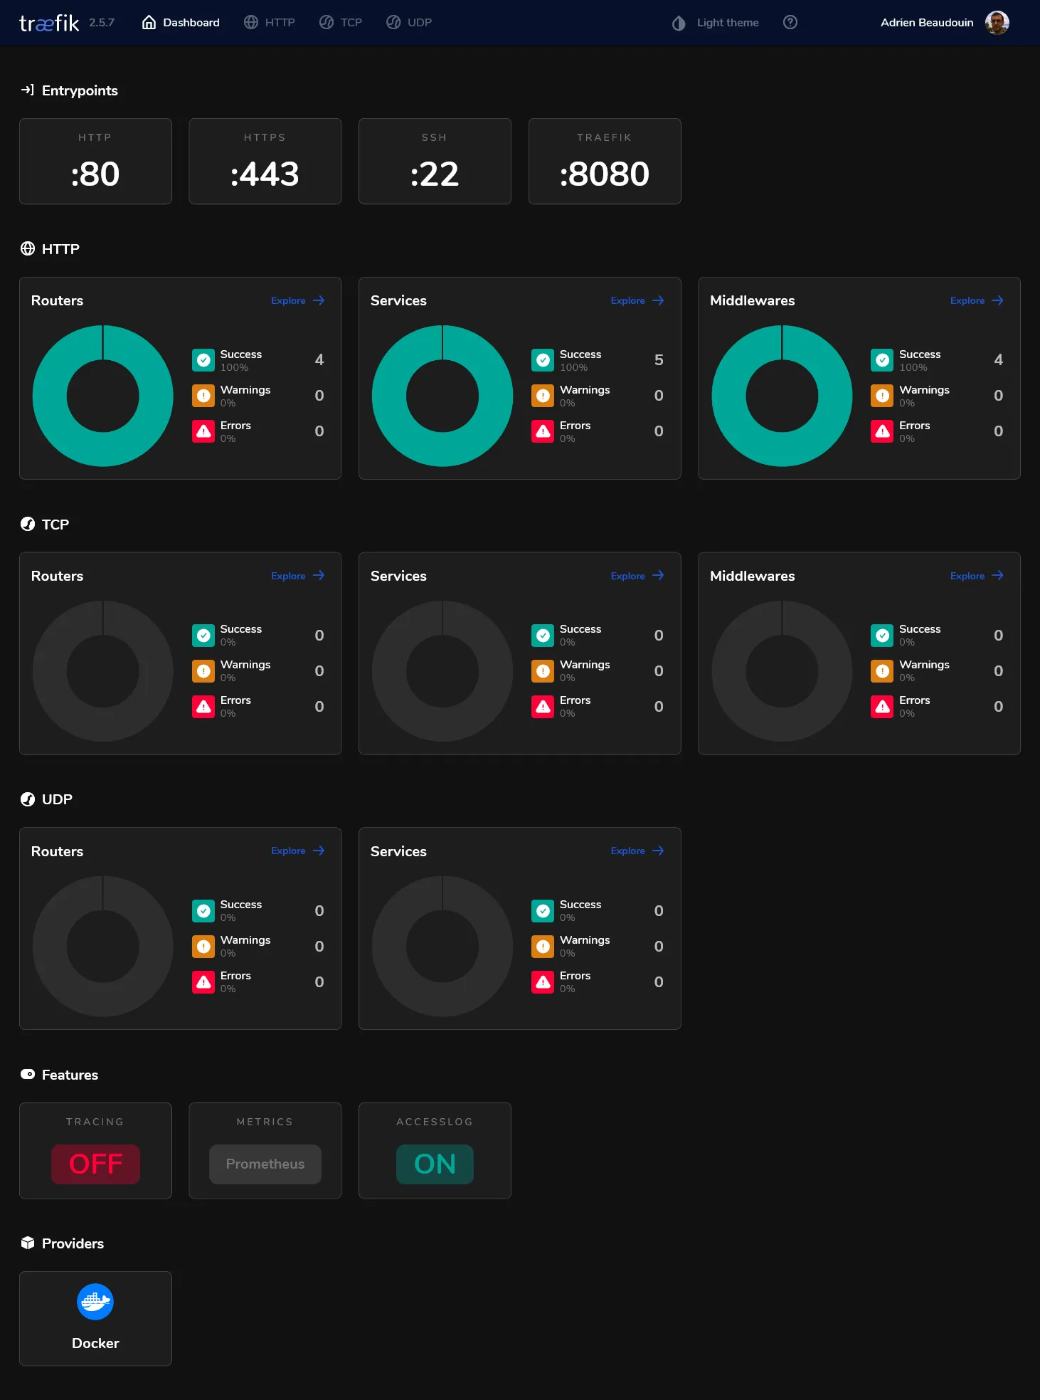1040x1400 pixels.
Task: Explore TCP Routers
Action: [297, 576]
